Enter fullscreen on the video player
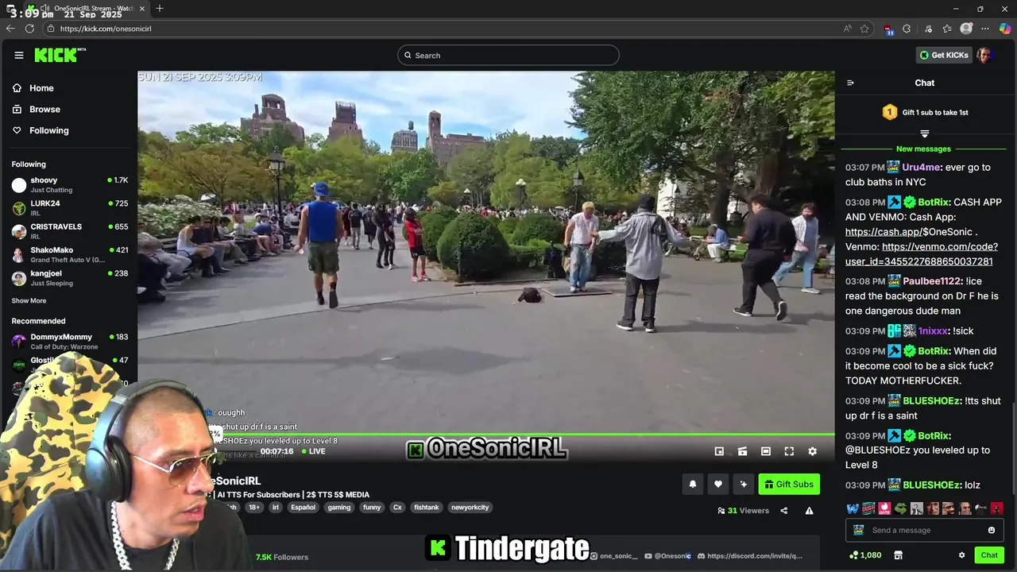1017x572 pixels. (789, 451)
